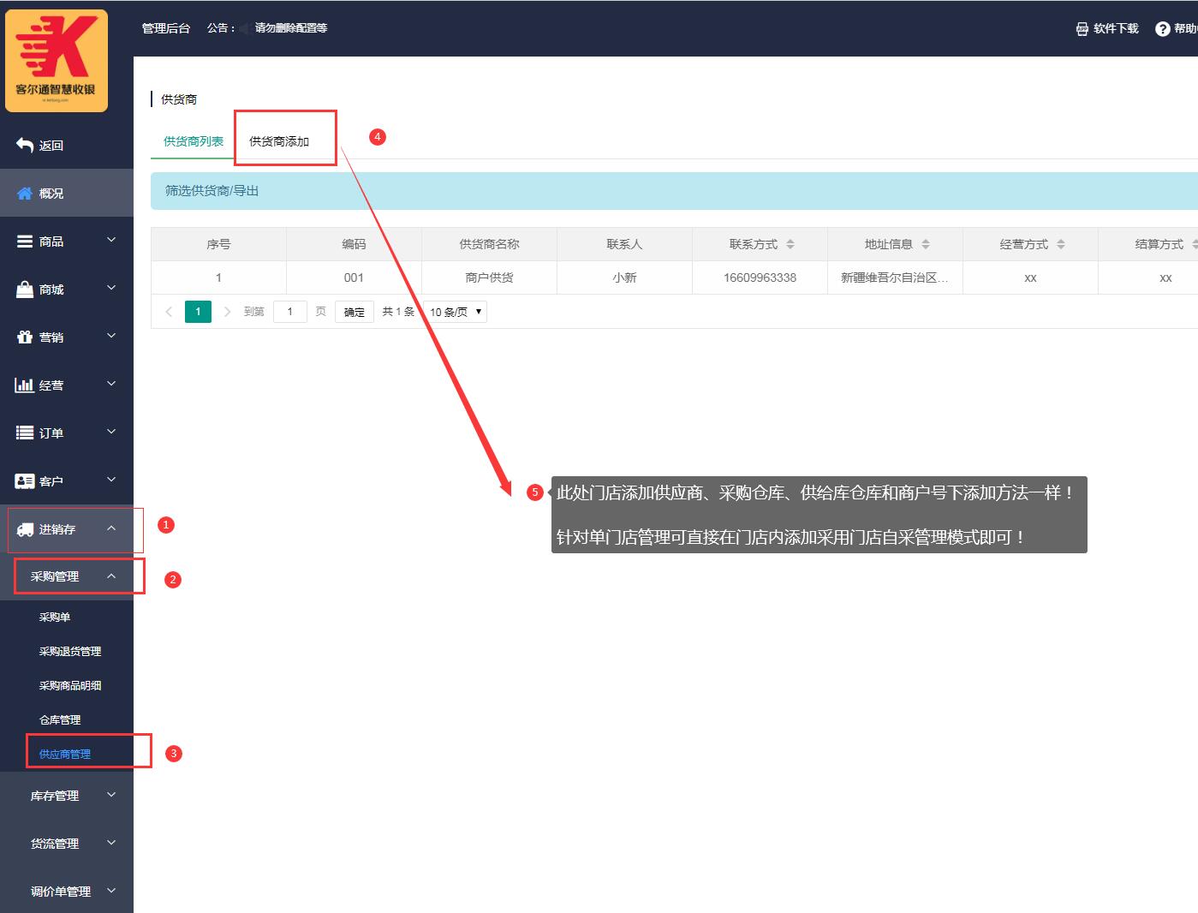Click the 新疆维吾尔自治区 address cell

click(895, 277)
